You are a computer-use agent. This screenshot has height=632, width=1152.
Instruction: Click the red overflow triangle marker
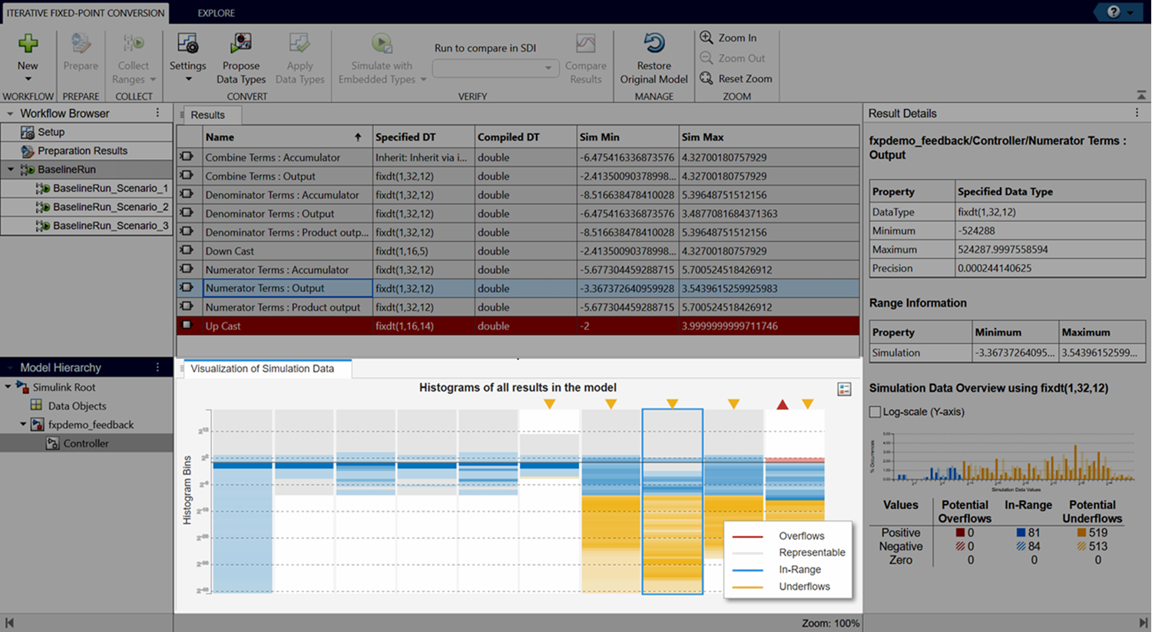coord(782,405)
